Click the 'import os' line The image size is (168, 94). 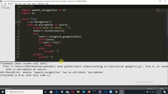pos(28,13)
